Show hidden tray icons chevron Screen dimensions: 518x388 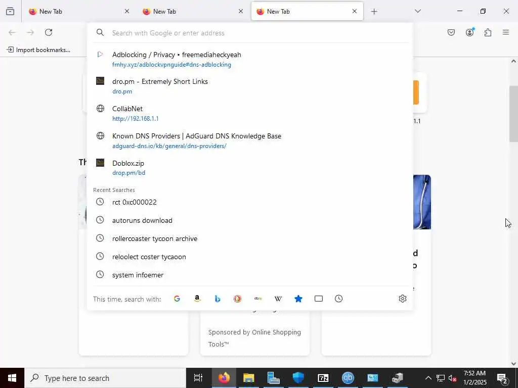click(x=428, y=378)
